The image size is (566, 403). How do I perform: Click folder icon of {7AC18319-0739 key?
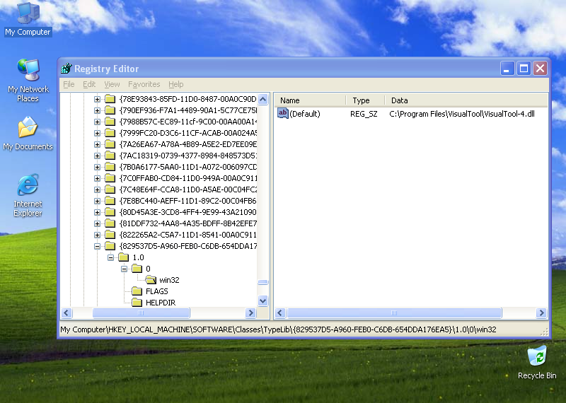click(x=110, y=156)
